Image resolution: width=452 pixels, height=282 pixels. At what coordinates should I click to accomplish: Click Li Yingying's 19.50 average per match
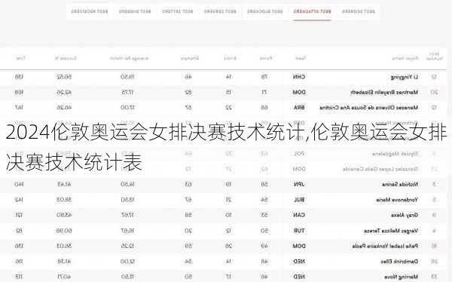coord(127,77)
